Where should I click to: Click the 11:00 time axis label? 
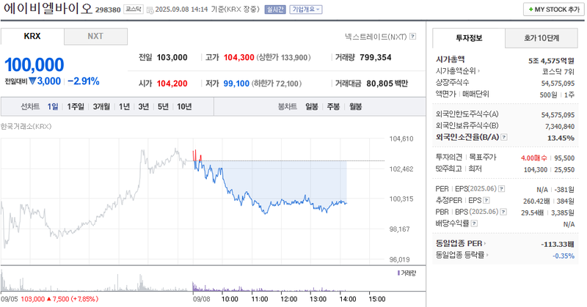260,299
